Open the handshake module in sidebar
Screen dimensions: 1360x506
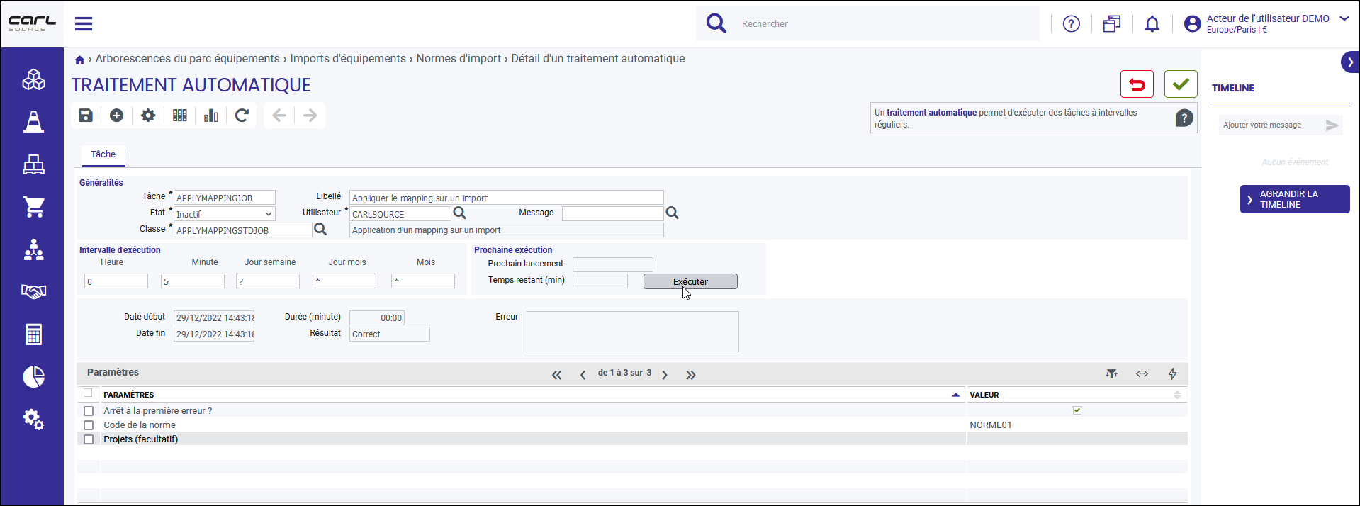[33, 291]
